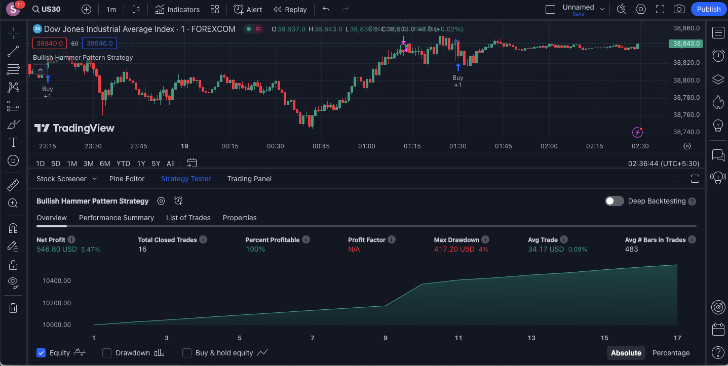This screenshot has width=728, height=366.
Task: Open the chats speech bubble icon
Action: (x=718, y=154)
